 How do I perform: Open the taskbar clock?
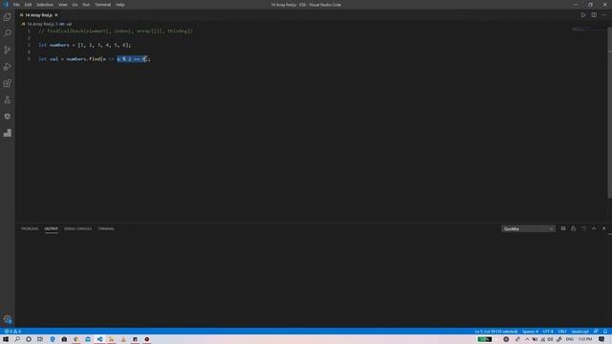point(585,339)
